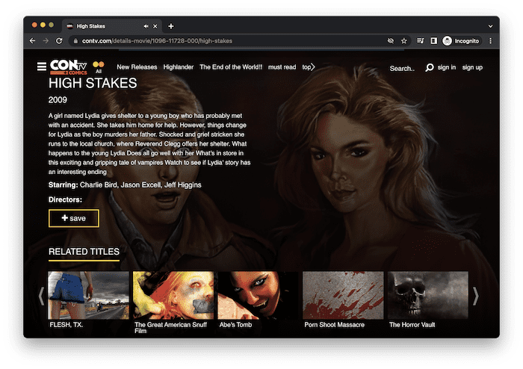
Task: Click the '+ save' button
Action: [74, 218]
